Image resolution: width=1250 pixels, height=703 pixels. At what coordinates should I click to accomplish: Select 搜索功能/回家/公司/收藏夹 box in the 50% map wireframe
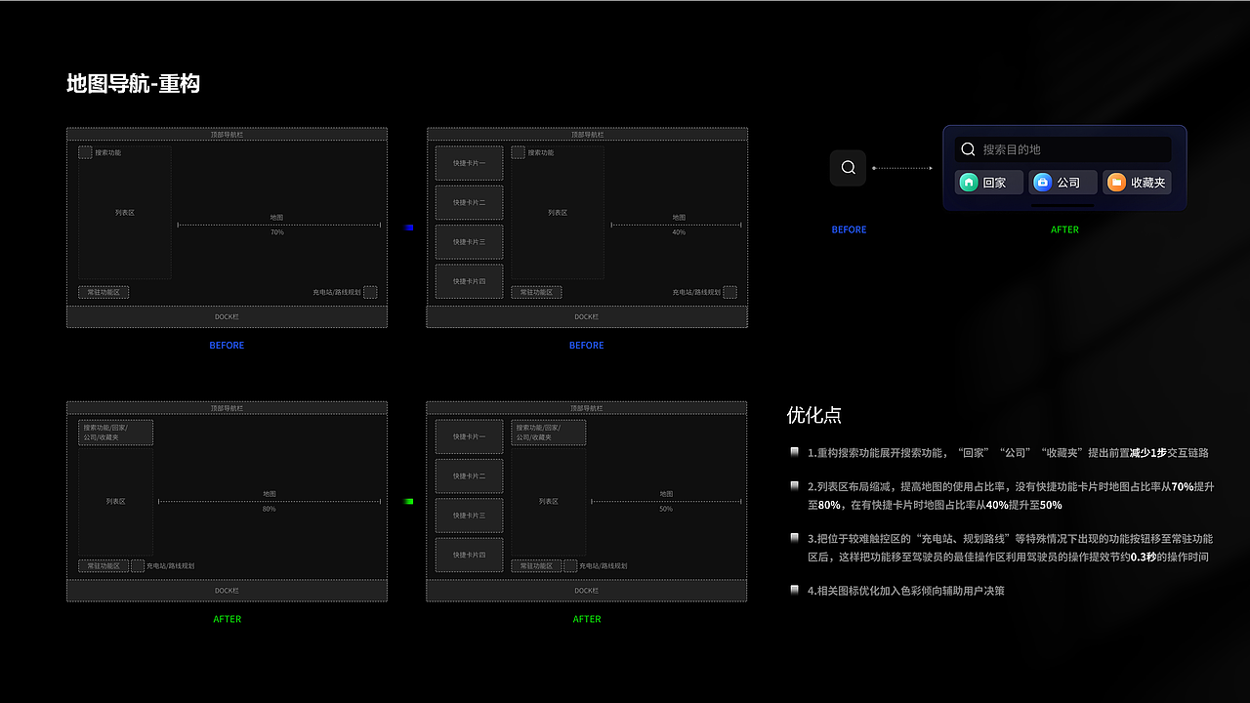click(x=548, y=433)
